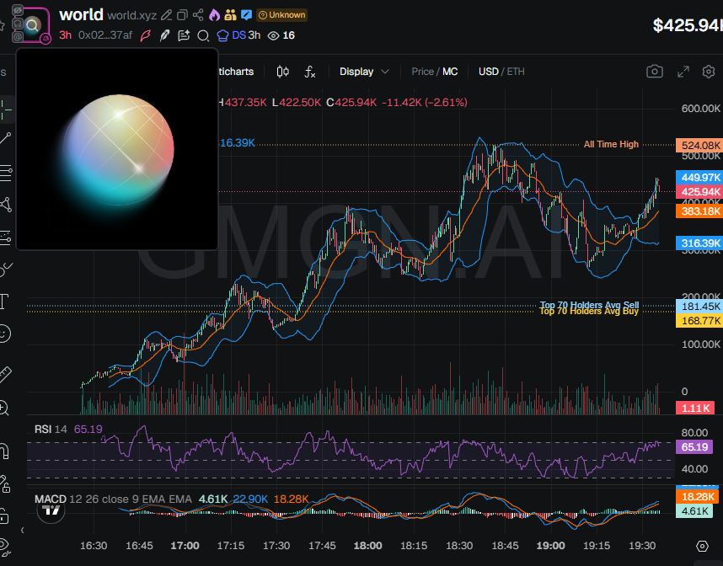Open time axis settings hexagon icon

pyautogui.click(x=702, y=546)
